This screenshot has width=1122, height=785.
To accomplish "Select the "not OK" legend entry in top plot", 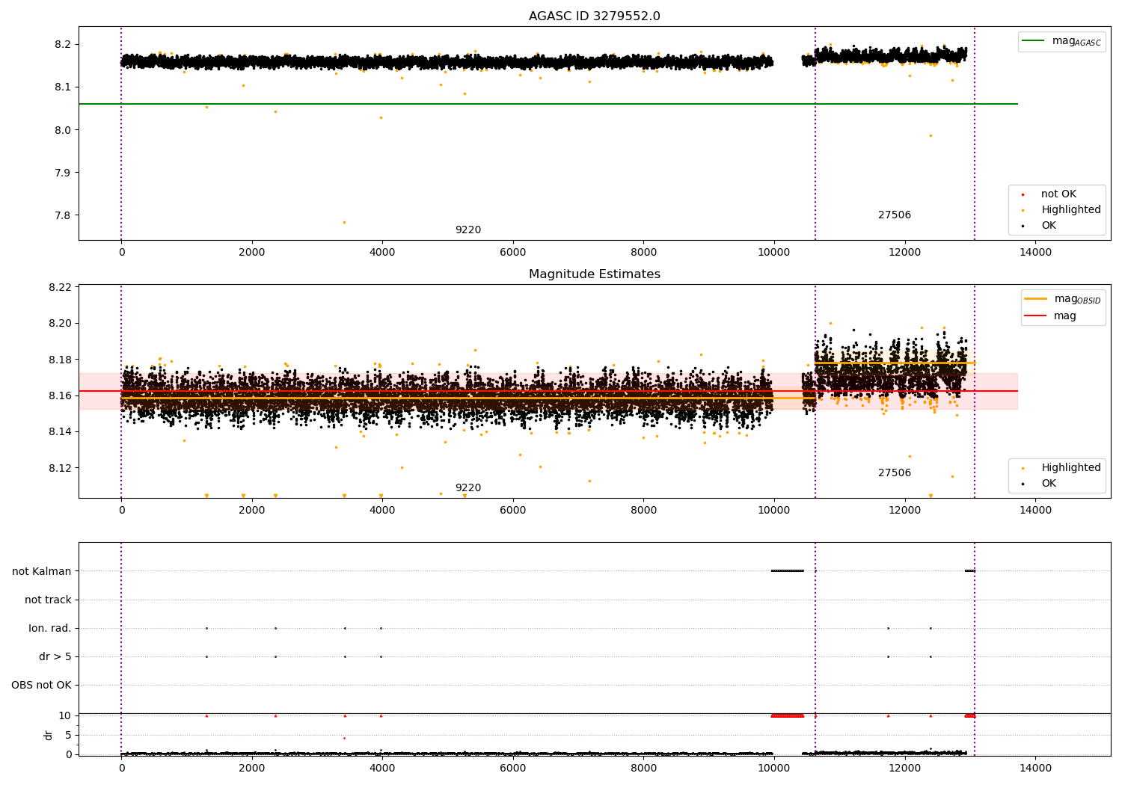I will (x=1058, y=194).
